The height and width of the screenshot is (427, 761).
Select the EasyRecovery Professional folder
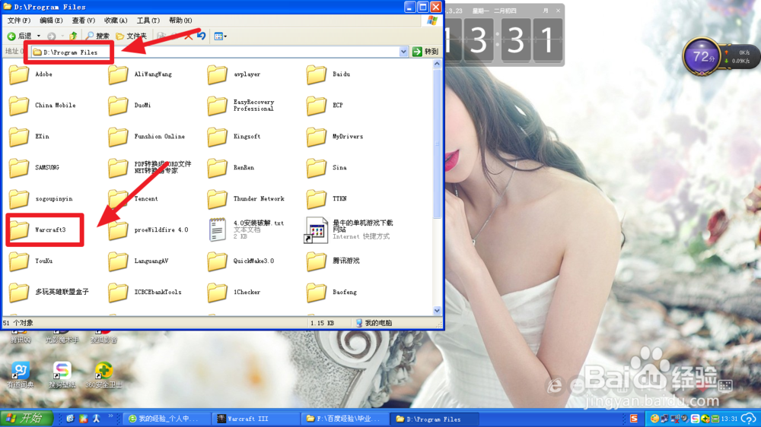[x=240, y=105]
